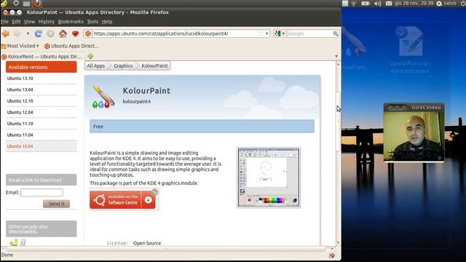Image resolution: width=466 pixels, height=262 pixels.
Task: Select Ubuntu 10.04 version
Action: (x=41, y=146)
